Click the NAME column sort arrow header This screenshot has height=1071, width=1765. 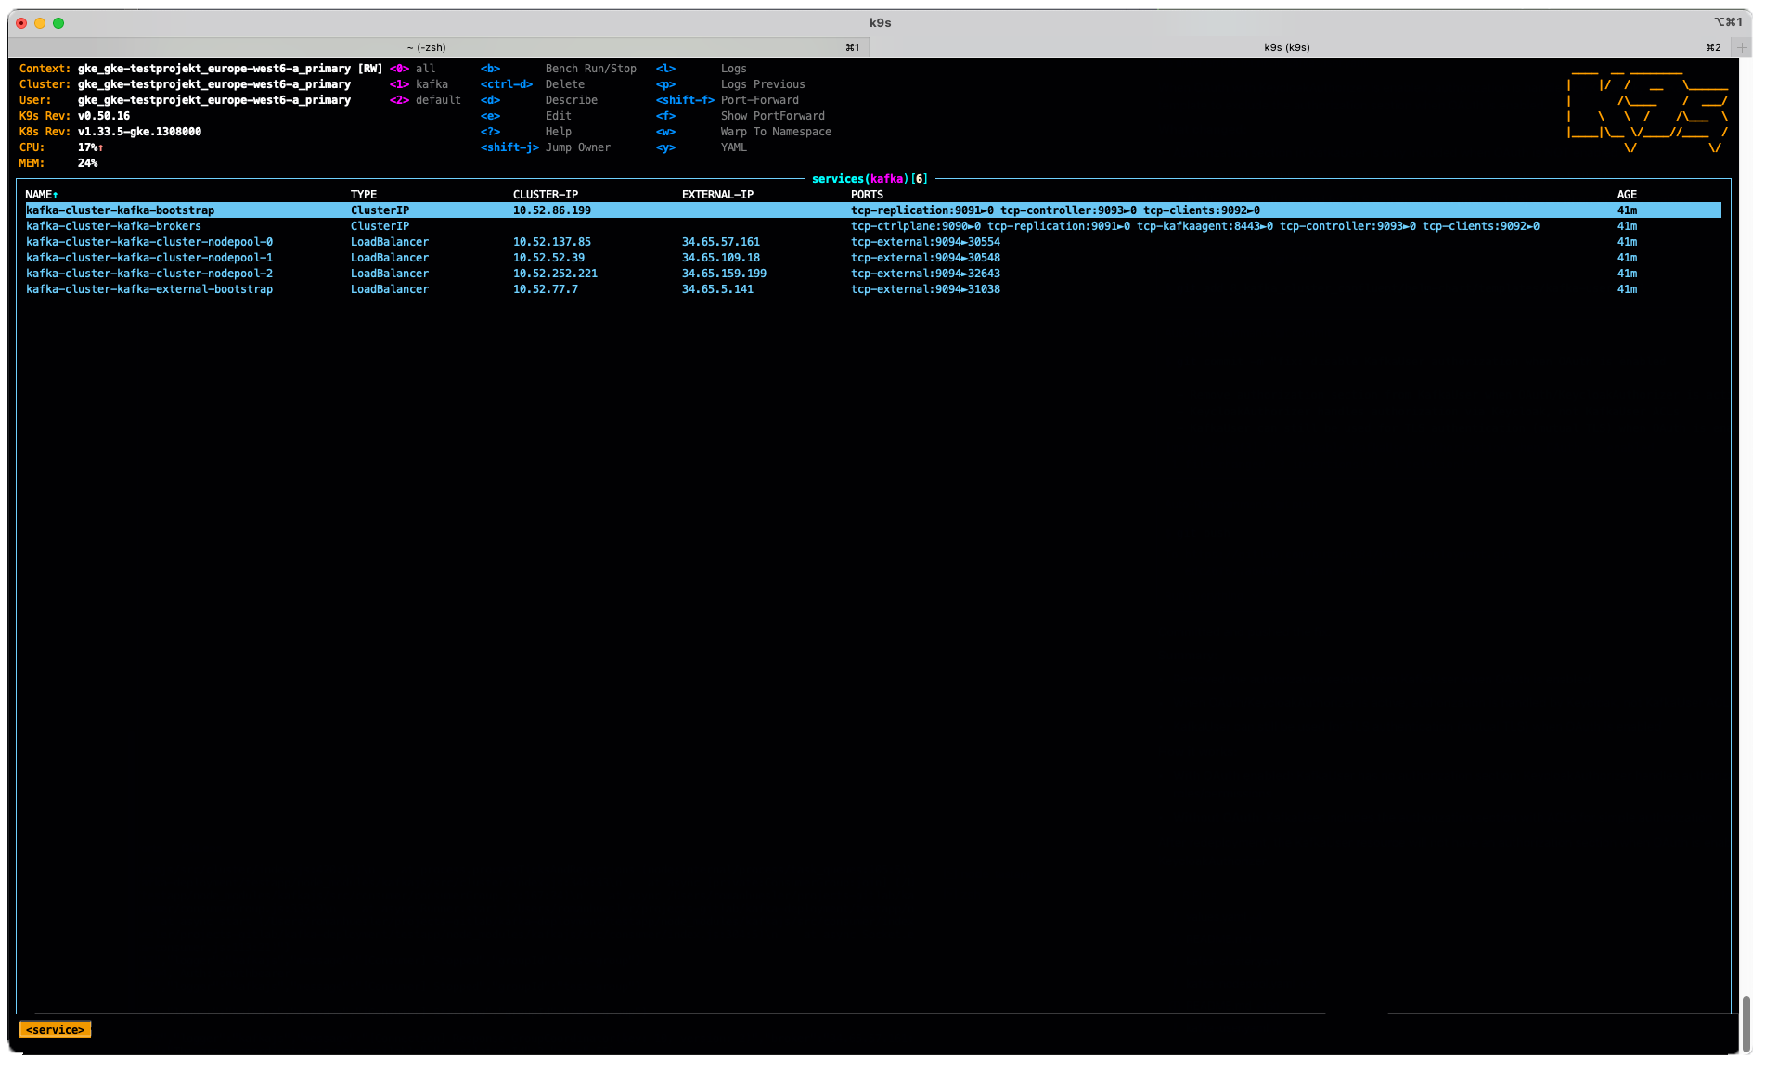point(42,195)
